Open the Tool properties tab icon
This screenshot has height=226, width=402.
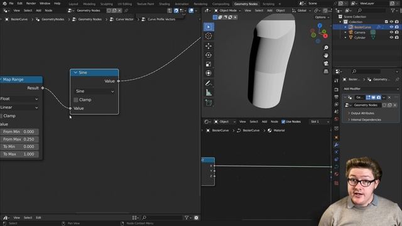click(337, 80)
